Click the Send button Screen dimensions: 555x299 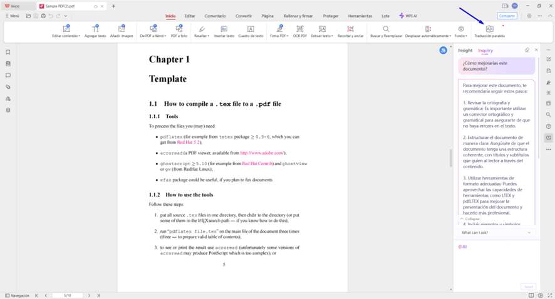point(529,286)
